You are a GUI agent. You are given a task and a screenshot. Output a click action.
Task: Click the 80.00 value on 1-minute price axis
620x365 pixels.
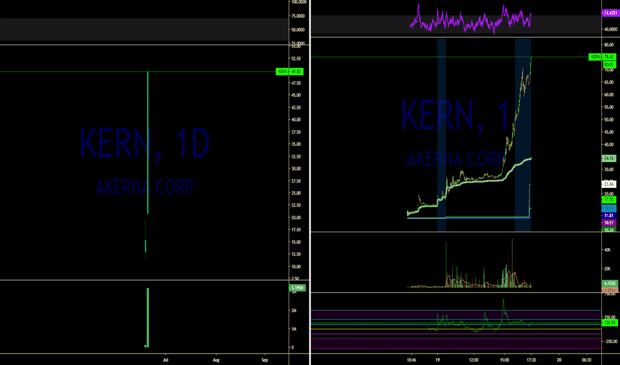click(x=609, y=45)
